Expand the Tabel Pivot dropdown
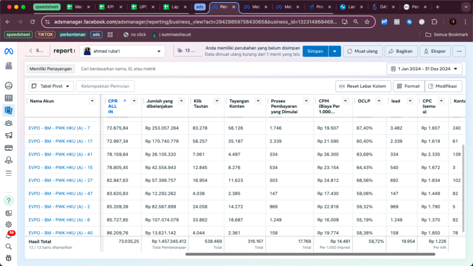The height and width of the screenshot is (266, 473). pos(51,86)
